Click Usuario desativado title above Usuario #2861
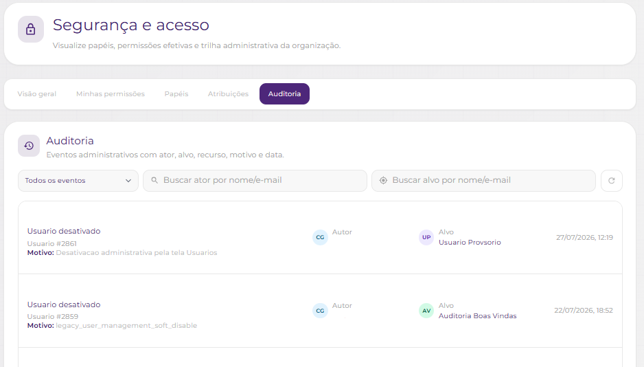Image resolution: width=644 pixels, height=367 pixels. (64, 231)
